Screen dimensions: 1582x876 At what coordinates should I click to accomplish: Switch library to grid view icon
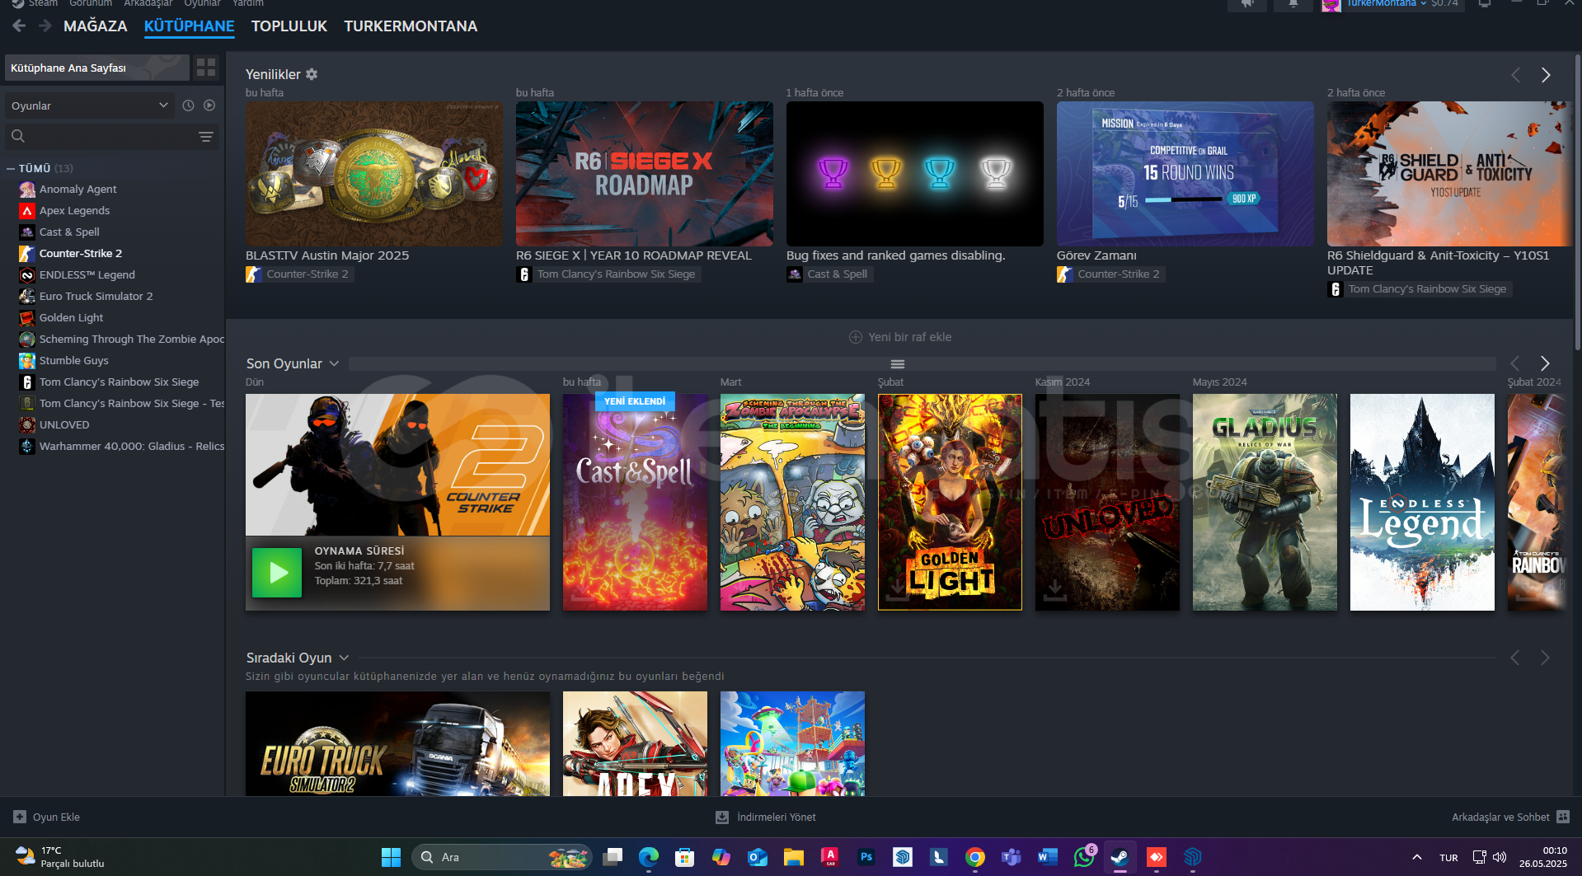coord(206,68)
